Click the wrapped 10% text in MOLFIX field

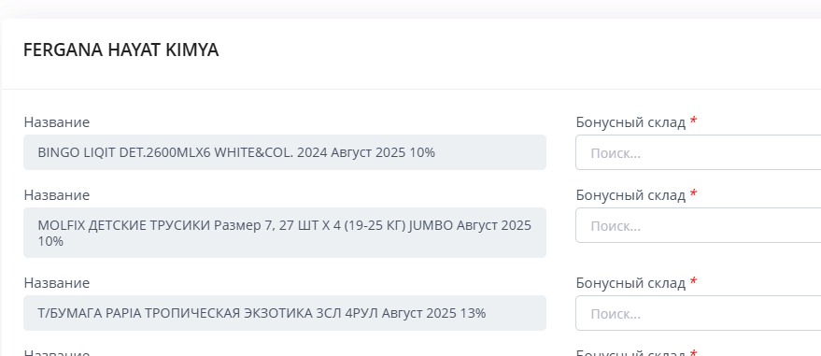click(x=50, y=241)
